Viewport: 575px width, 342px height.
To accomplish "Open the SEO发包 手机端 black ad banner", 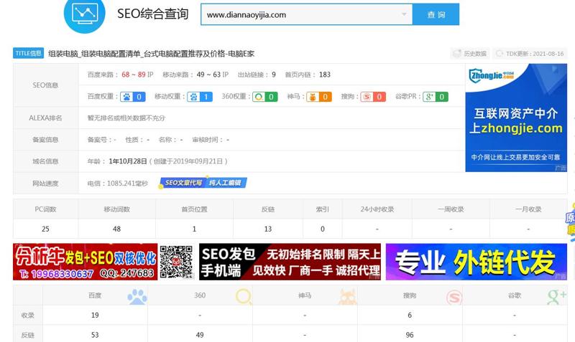I will click(290, 262).
